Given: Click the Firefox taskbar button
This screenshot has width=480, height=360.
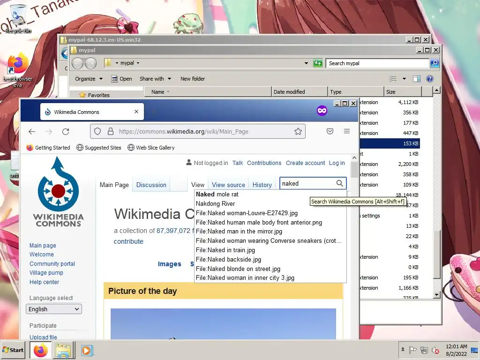Looking at the screenshot, I should tap(40, 350).
